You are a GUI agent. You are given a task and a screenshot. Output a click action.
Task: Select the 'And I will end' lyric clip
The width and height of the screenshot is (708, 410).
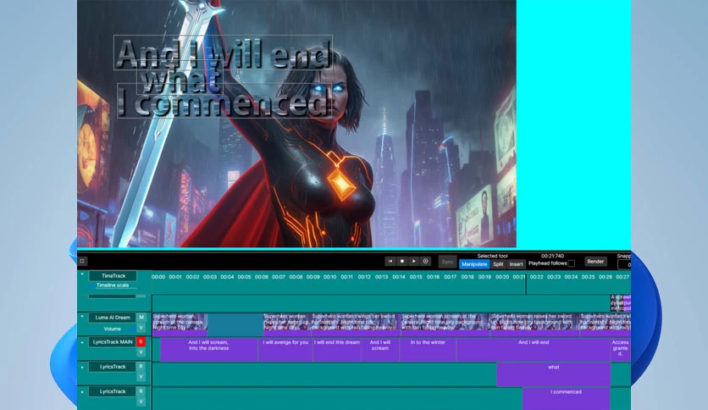point(534,350)
